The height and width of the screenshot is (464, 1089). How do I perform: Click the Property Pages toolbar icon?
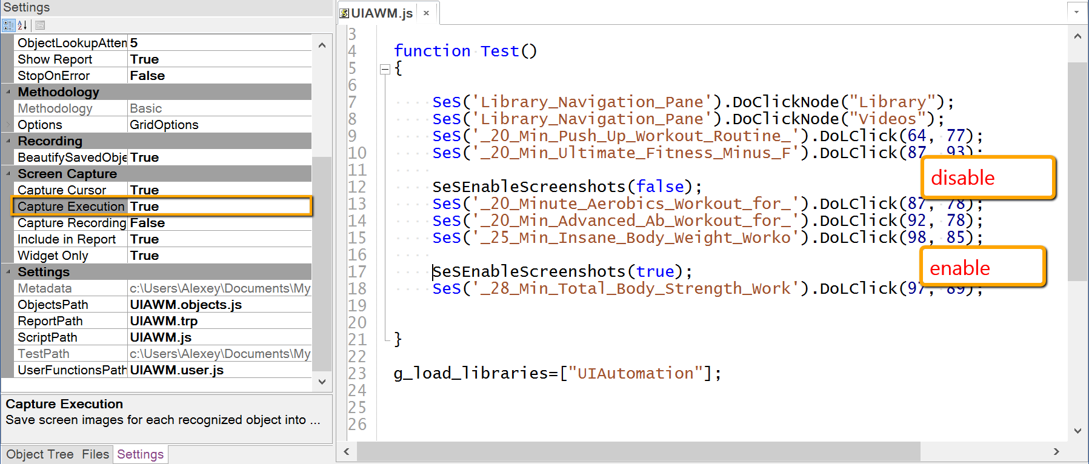[x=40, y=25]
